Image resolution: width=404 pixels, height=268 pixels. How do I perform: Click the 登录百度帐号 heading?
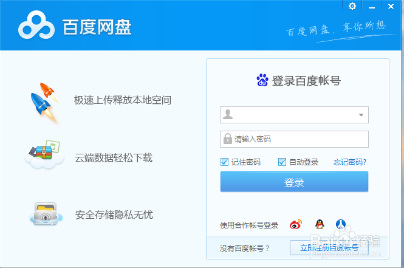307,80
